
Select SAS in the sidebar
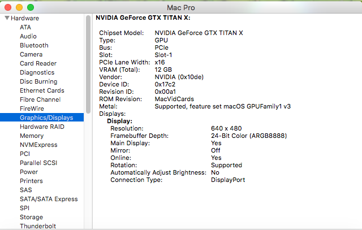[26, 190]
